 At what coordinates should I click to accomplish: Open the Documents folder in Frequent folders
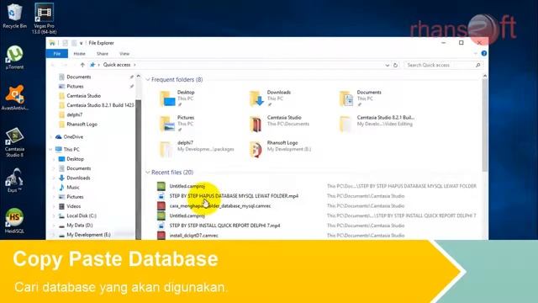(361, 98)
